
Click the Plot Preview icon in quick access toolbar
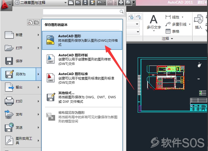click(128, 2)
